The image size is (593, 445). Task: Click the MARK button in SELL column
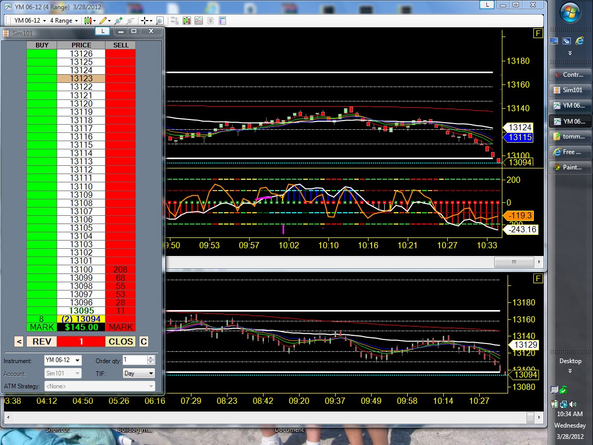[120, 328]
